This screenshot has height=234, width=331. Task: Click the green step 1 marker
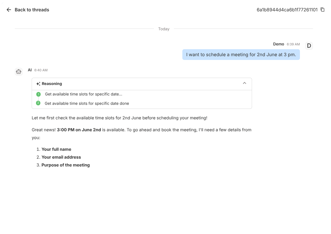pyautogui.click(x=38, y=94)
